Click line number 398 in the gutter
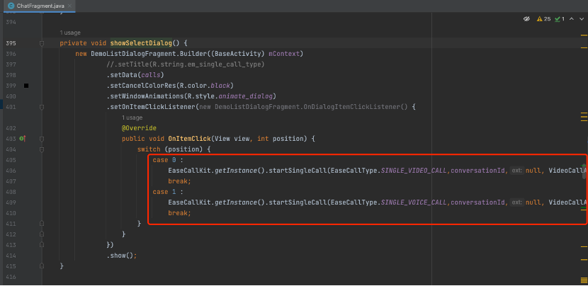Viewport: 588px width, 286px height. (x=11, y=75)
